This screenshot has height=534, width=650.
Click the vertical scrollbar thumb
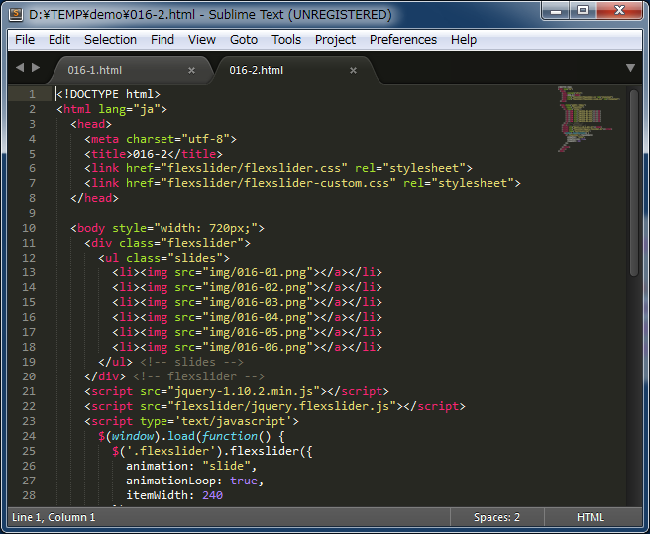tap(634, 183)
